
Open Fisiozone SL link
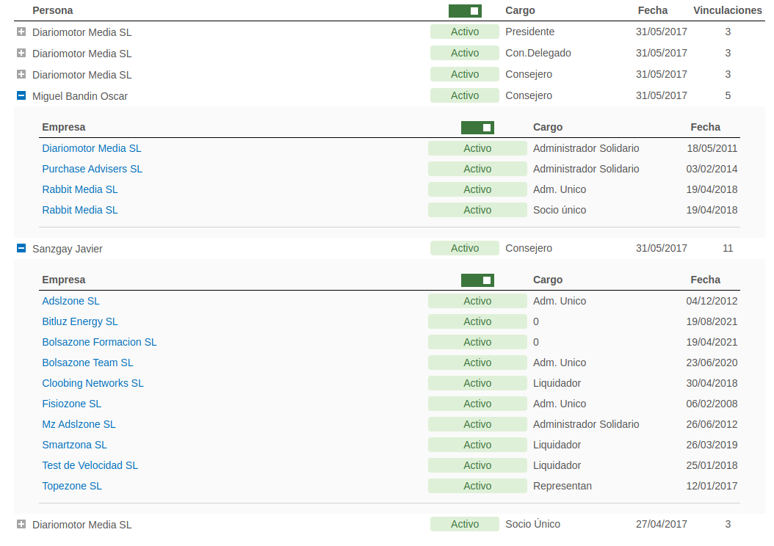(x=71, y=404)
